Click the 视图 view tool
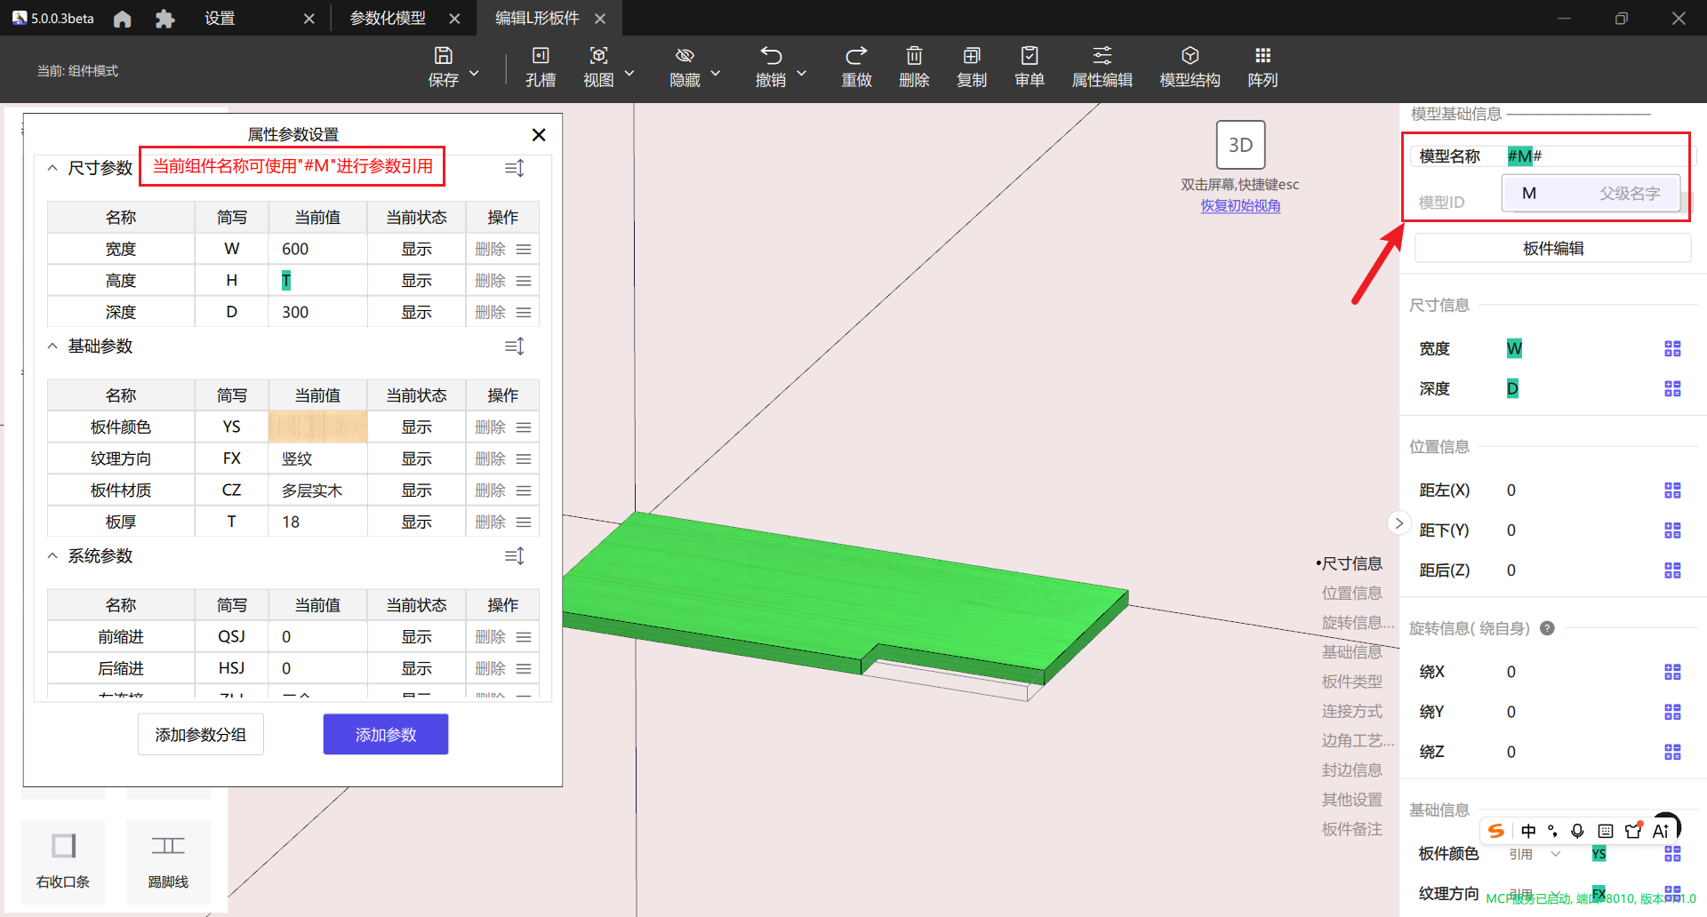This screenshot has width=1707, height=917. tap(598, 68)
